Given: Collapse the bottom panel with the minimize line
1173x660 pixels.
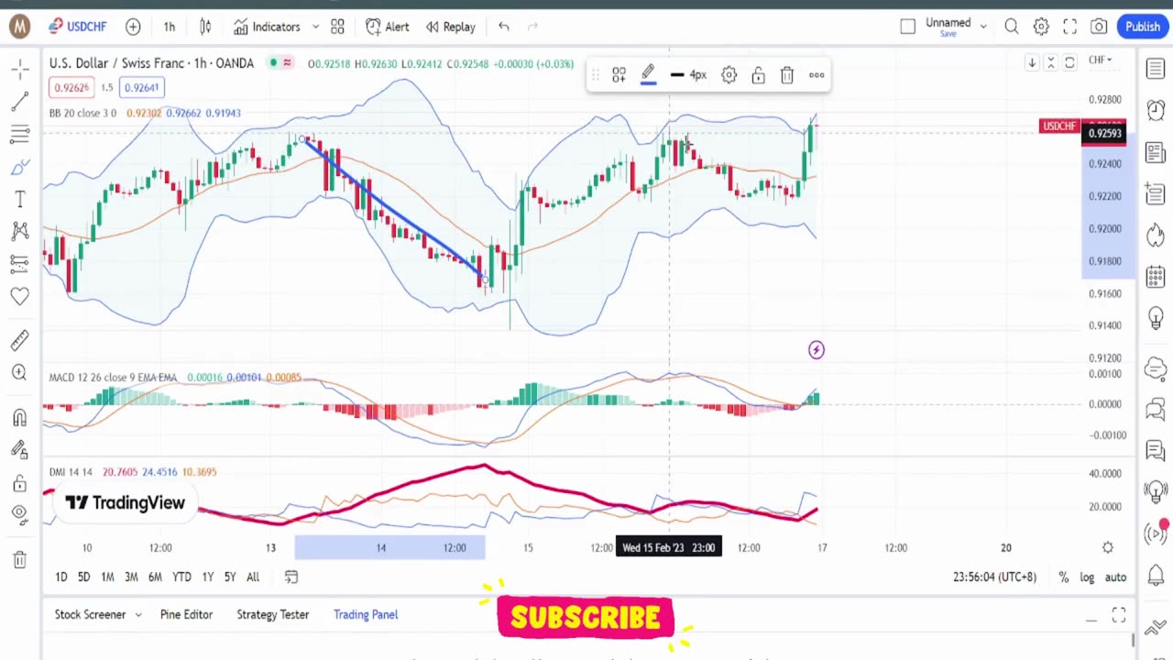Looking at the screenshot, I should tap(1091, 621).
